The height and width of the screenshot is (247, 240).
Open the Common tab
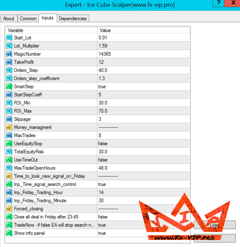point(28,18)
